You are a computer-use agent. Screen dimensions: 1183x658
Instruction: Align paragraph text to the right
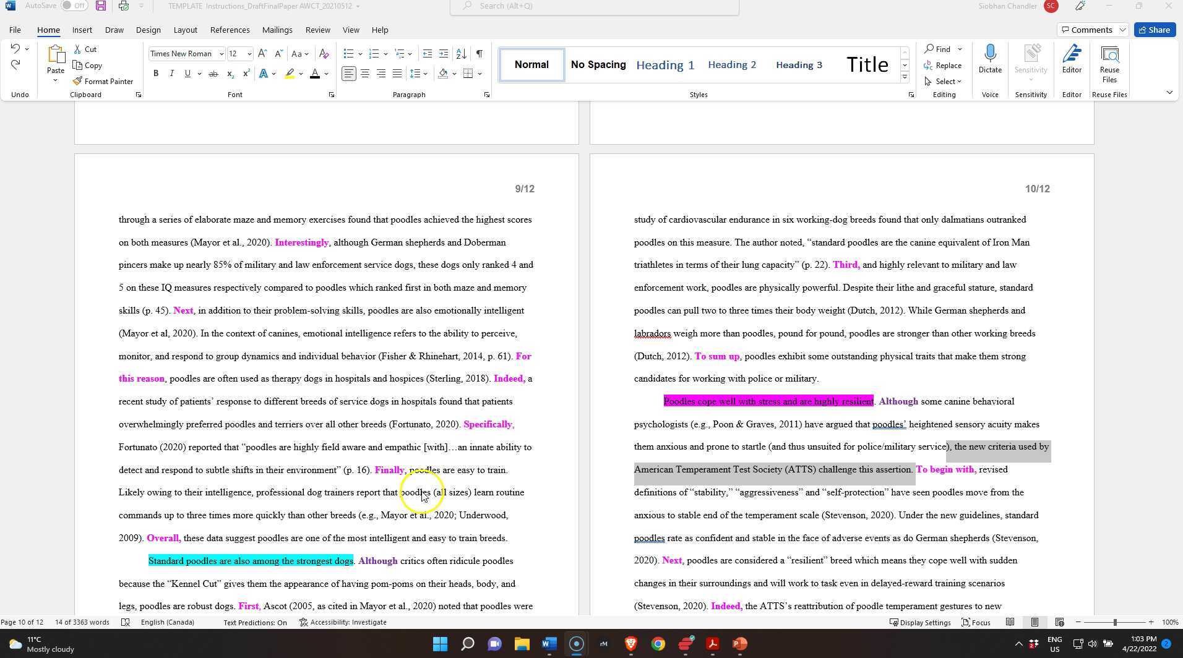(x=381, y=74)
